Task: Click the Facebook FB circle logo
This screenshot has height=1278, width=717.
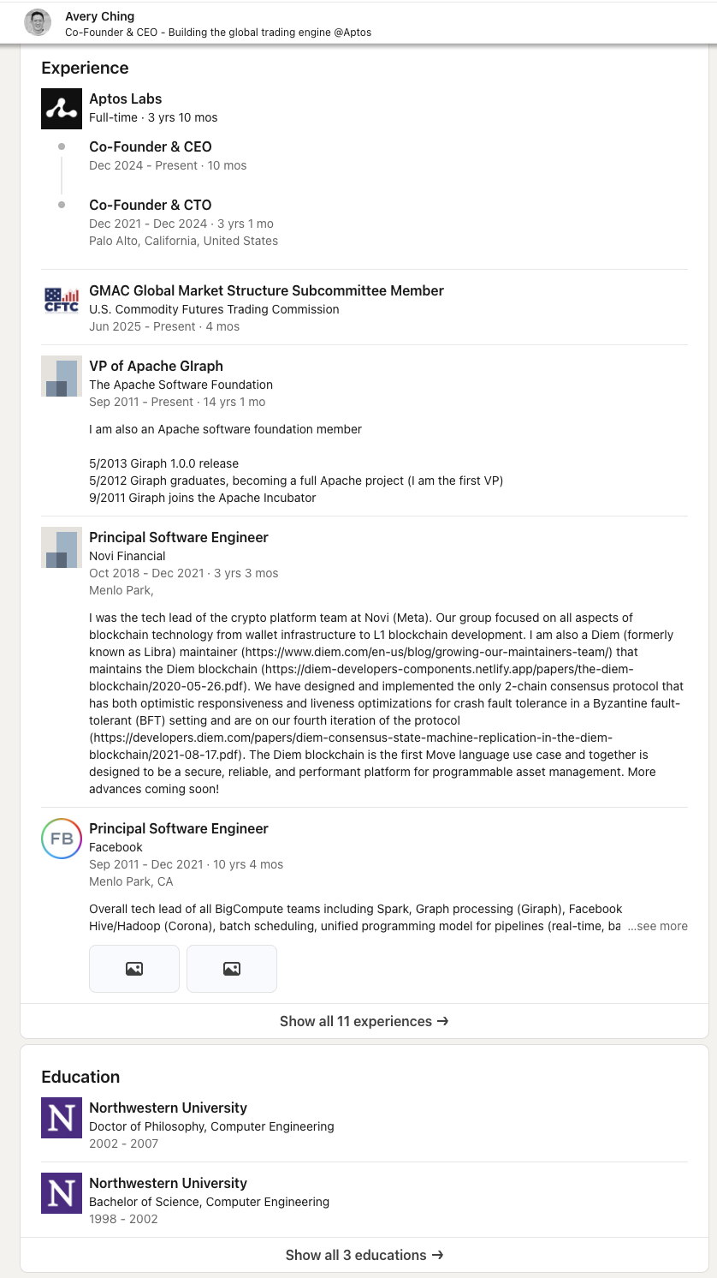Action: point(62,839)
